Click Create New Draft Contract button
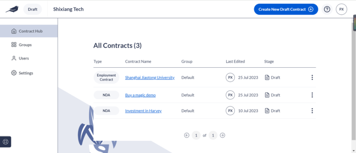Screen dimensions: 356x153 tap(286, 9)
